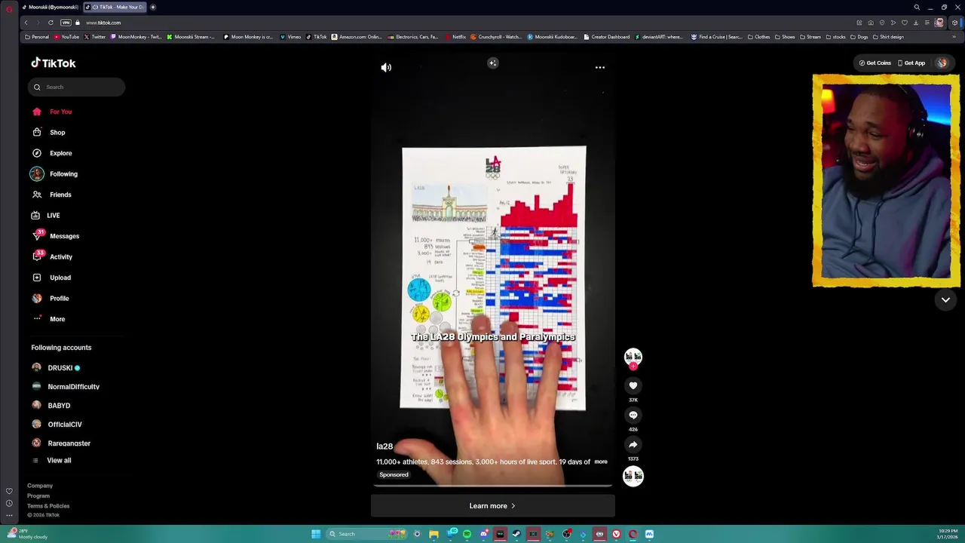
Task: Open the Clothes bookmarks folder
Action: pos(759,37)
